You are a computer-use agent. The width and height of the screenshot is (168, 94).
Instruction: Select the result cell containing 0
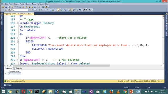click(15, 74)
